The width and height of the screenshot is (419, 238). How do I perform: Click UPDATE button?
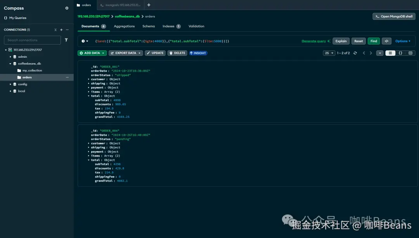155,53
